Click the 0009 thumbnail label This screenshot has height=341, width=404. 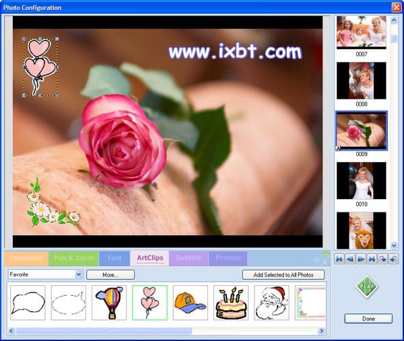(x=362, y=154)
